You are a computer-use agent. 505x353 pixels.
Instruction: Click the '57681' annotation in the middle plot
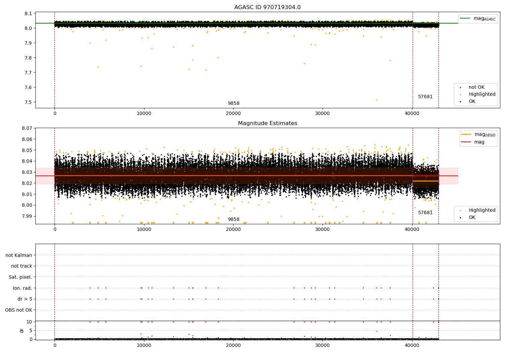pos(425,213)
